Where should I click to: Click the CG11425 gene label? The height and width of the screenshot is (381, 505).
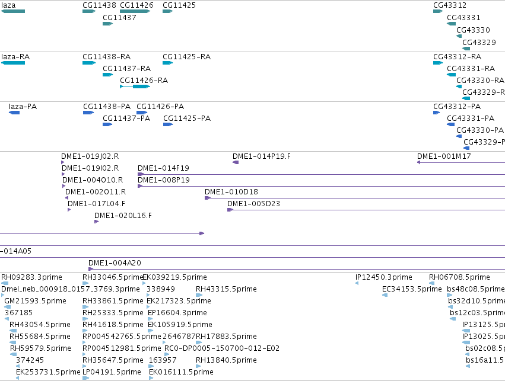click(179, 5)
